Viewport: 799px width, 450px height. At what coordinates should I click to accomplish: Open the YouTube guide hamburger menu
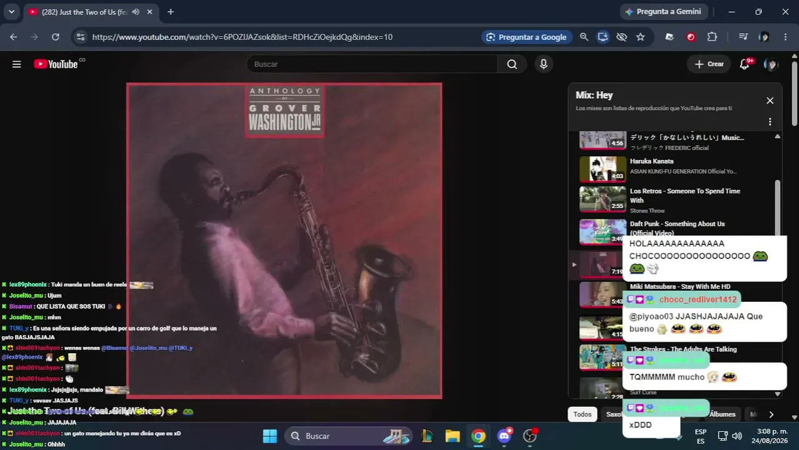click(17, 64)
